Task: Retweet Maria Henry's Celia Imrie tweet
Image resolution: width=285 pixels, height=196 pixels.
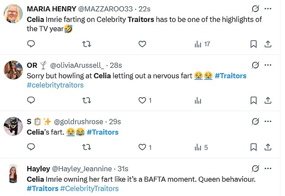Action: point(87,44)
